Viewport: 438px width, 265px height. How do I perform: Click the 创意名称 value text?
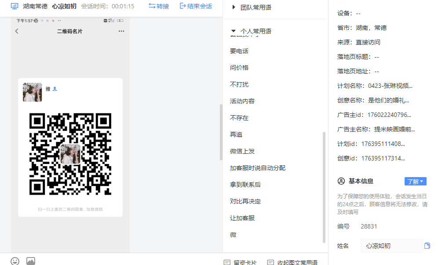tap(389, 100)
